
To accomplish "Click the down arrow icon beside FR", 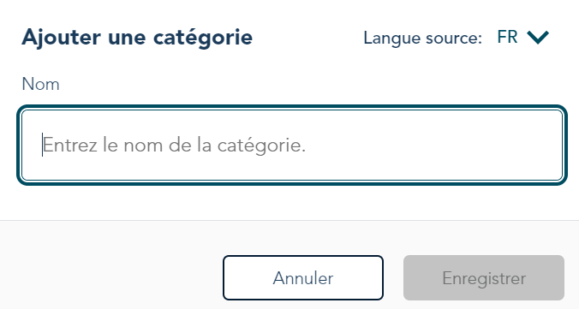I will click(538, 38).
